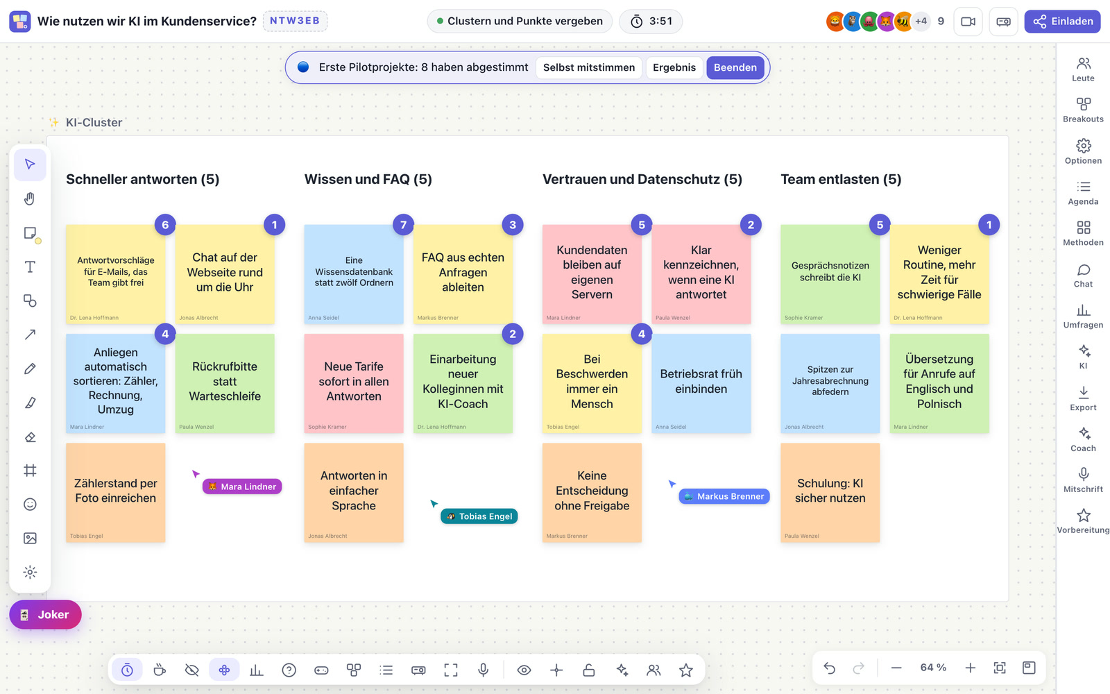Show the Methoden panel
This screenshot has width=1110, height=694.
[1083, 233]
